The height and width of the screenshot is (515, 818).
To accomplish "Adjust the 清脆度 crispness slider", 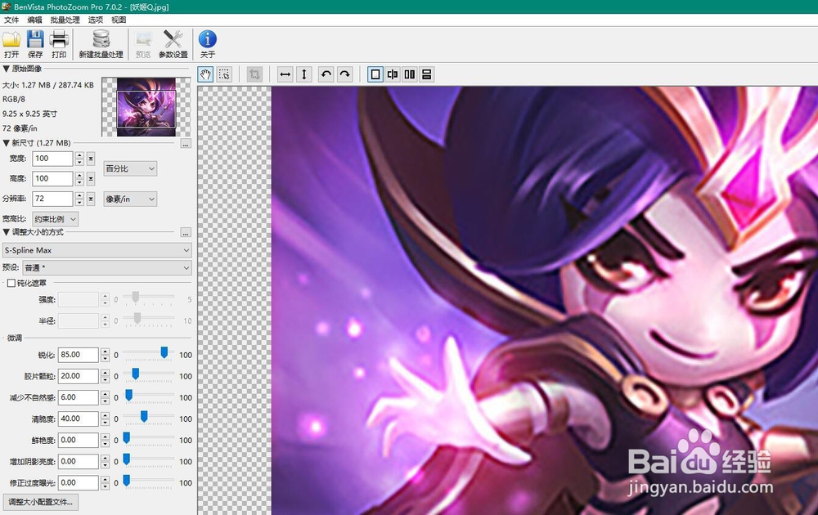I will click(x=144, y=416).
